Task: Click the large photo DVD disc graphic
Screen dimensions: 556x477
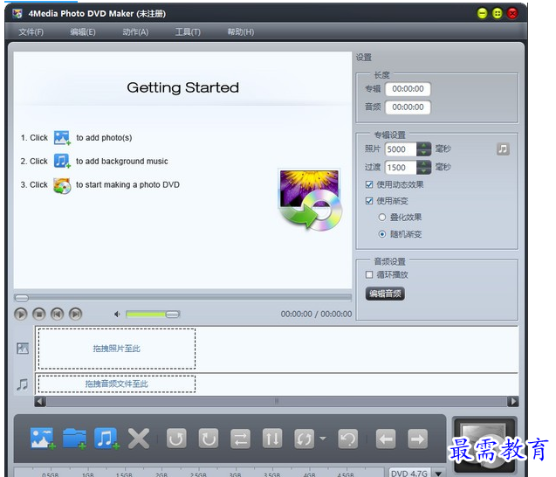Action: tap(310, 200)
